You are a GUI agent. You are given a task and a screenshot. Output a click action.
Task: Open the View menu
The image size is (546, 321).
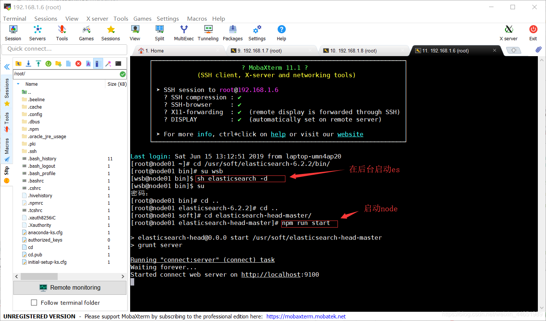coord(72,18)
